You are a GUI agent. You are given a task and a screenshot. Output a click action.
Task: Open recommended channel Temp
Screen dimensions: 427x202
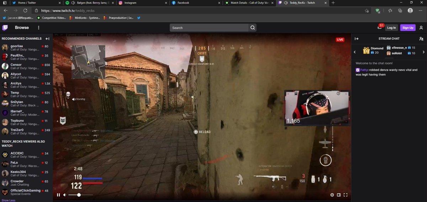pyautogui.click(x=26, y=95)
